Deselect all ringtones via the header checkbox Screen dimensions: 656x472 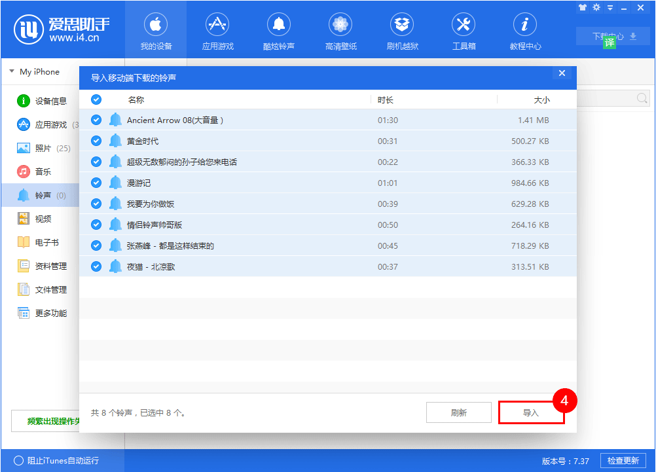pos(96,99)
